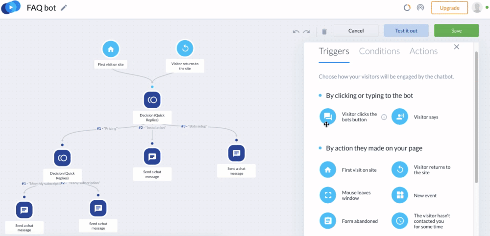Select chat message node under Monthly subscription
The image size is (490, 236).
pos(24,210)
